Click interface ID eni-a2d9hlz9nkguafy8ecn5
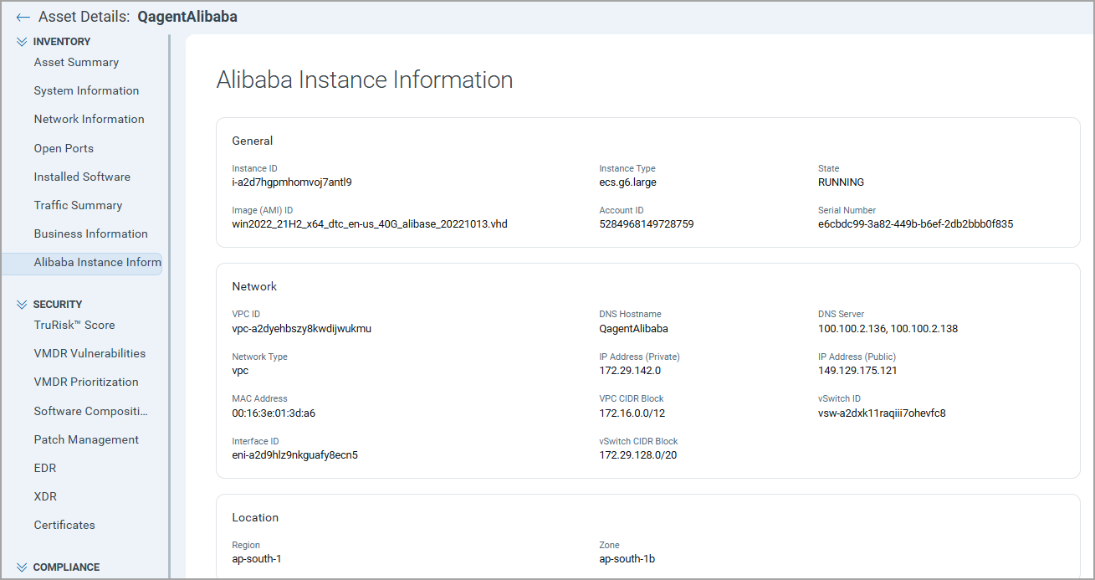The width and height of the screenshot is (1095, 580). coord(294,454)
